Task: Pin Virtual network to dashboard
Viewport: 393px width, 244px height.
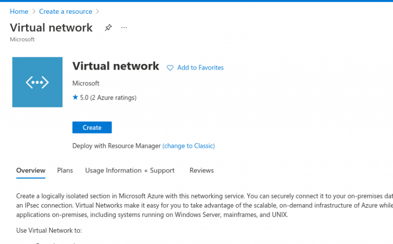Action: (108, 28)
